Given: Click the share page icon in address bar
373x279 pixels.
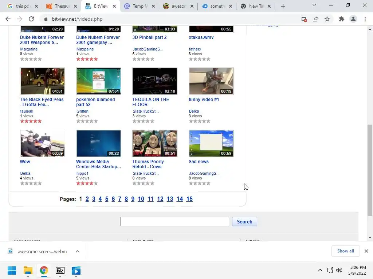Looking at the screenshot, I should point(315,19).
